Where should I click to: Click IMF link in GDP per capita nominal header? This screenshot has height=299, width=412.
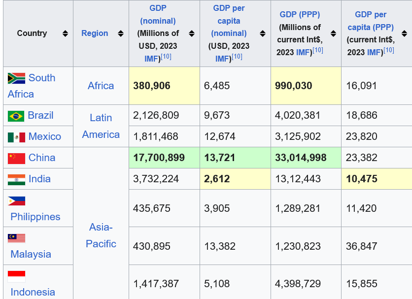[x=222, y=59]
